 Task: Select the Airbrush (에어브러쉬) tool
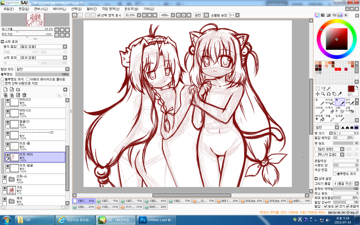pyautogui.click(x=329, y=102)
